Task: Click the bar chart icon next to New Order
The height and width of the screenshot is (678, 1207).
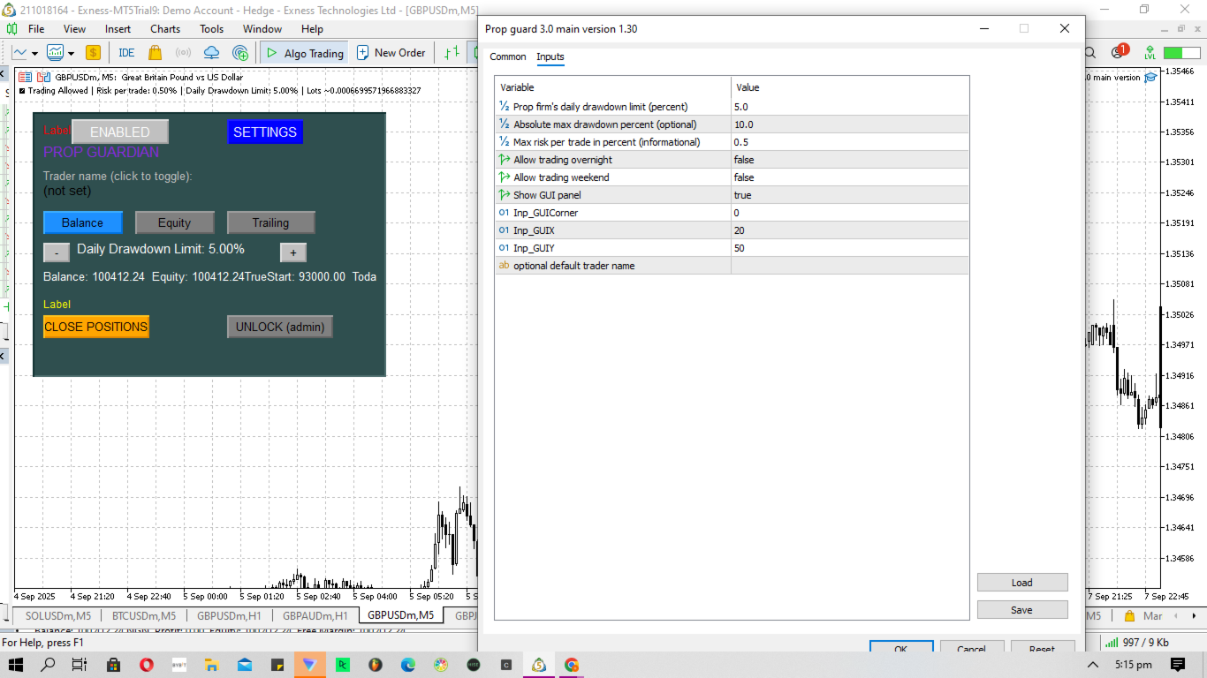Action: tap(452, 53)
